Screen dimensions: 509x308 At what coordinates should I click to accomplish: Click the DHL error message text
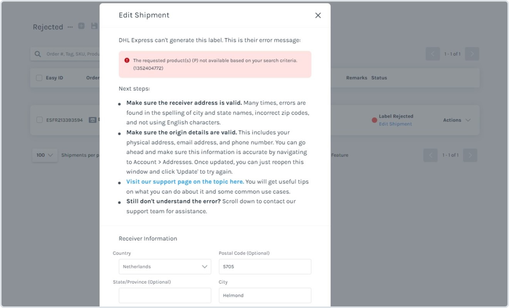(x=215, y=64)
